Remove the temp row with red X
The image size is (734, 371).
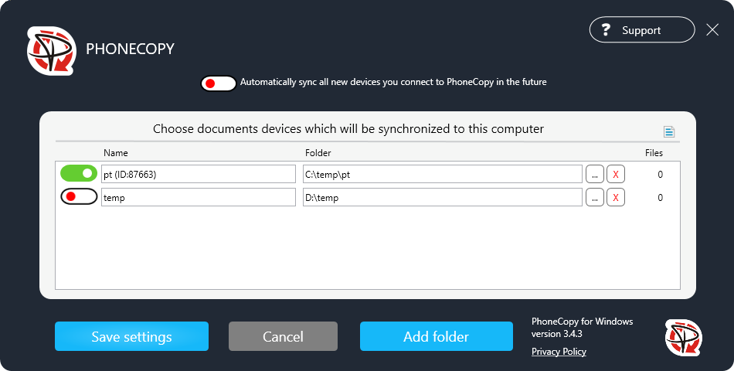[616, 197]
